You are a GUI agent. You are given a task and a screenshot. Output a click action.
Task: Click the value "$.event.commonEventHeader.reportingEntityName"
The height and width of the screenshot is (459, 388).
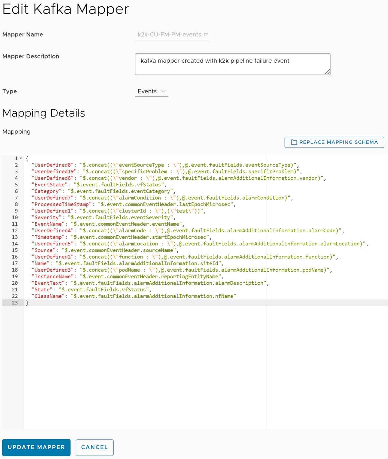(150, 277)
